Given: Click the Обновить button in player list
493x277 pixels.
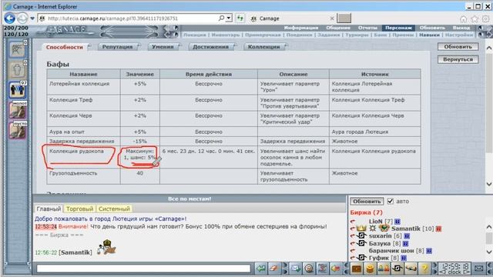Looking at the screenshot, I should click(x=367, y=202).
